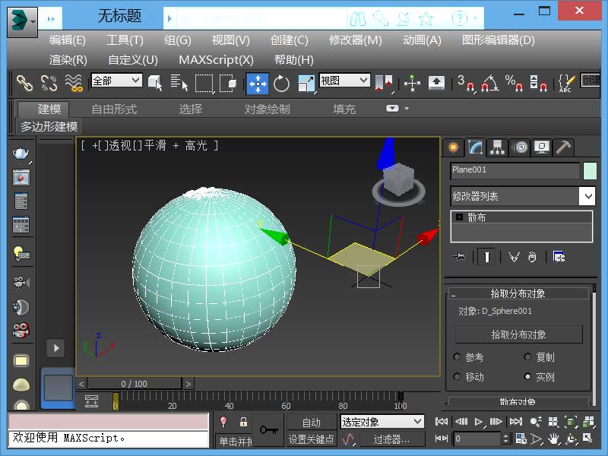This screenshot has width=608, height=456.
Task: Expand the side panel play arrow
Action: click(56, 348)
